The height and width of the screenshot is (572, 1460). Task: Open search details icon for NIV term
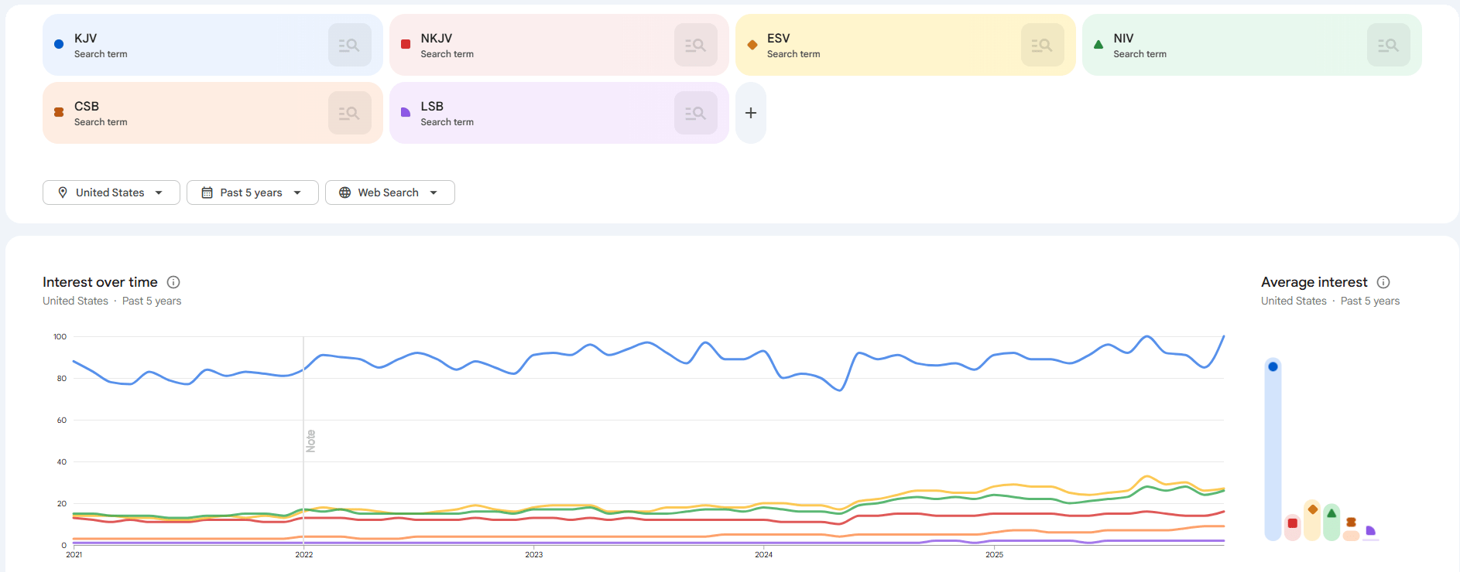coord(1388,45)
